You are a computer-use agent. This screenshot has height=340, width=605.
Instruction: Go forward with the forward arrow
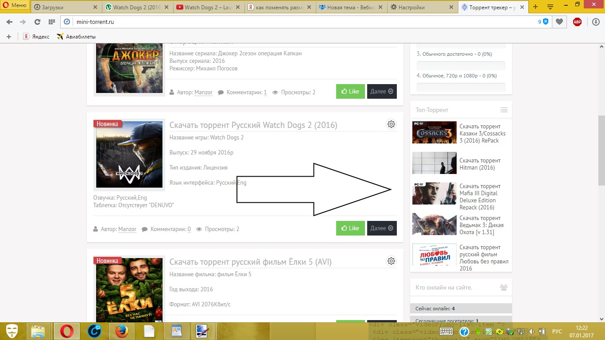pos(23,22)
